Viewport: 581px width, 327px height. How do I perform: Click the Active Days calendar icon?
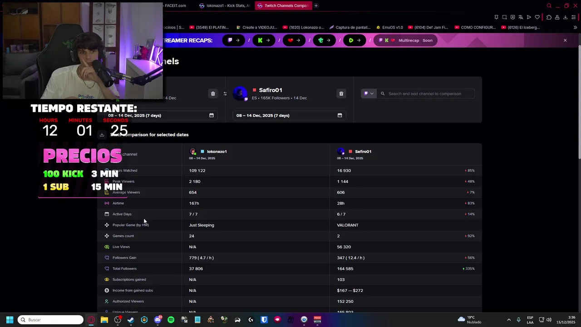[x=107, y=214]
